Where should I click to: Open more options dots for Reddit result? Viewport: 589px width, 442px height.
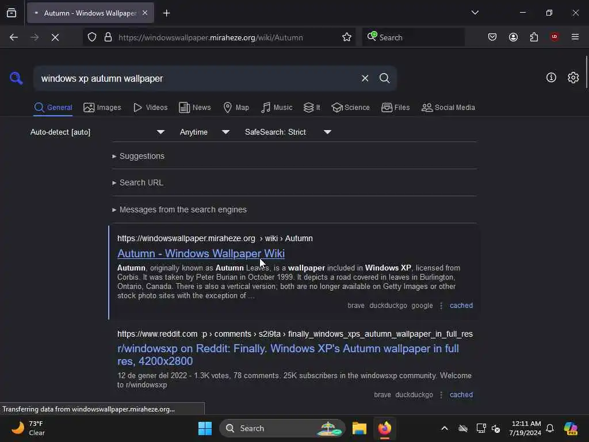tap(441, 395)
